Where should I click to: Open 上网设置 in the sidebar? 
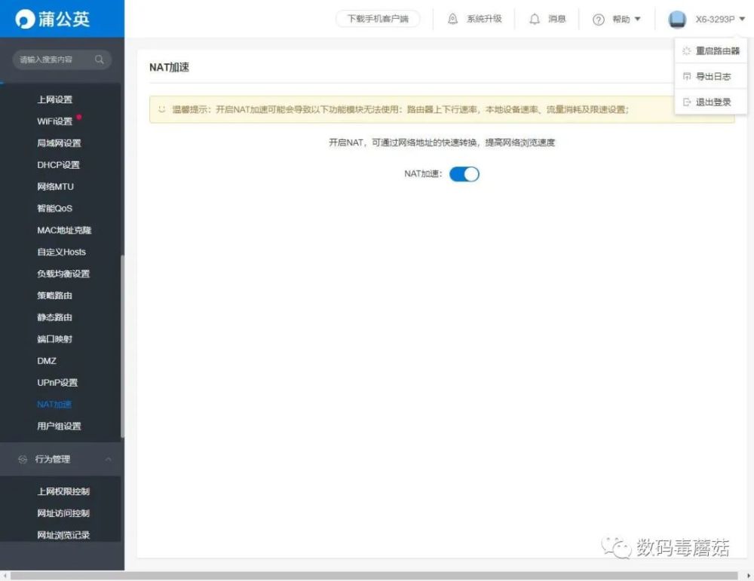54,99
